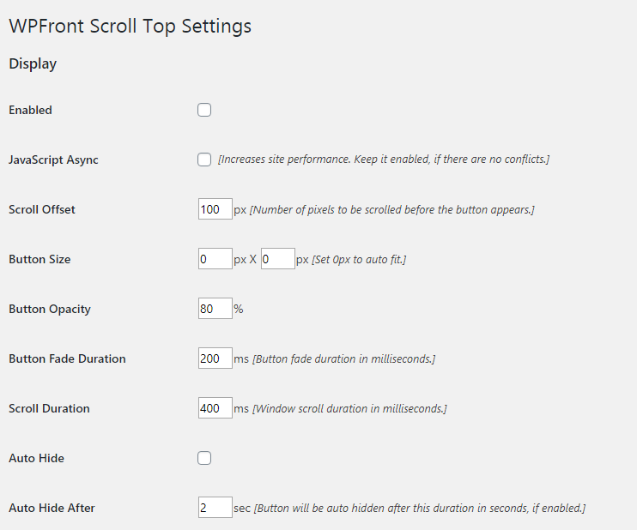Click the "JavaScript Async" label text
Image resolution: width=637 pixels, height=530 pixels.
[53, 160]
